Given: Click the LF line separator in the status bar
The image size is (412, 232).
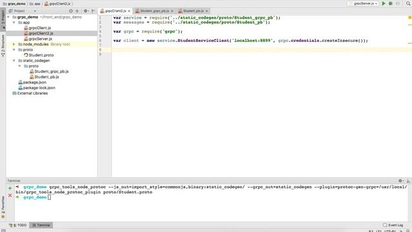Looking at the screenshot, I should tap(379, 231).
